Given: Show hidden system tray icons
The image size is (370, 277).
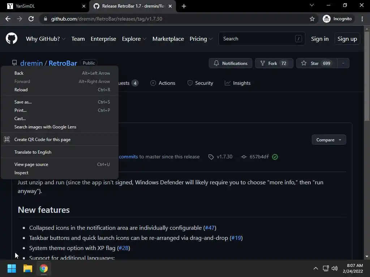Looking at the screenshot, I should (x=315, y=268).
